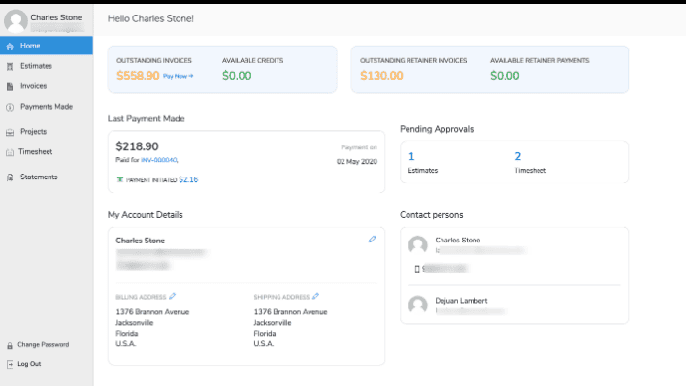
Task: Click the $218.90 last payment amount
Action: click(x=137, y=146)
